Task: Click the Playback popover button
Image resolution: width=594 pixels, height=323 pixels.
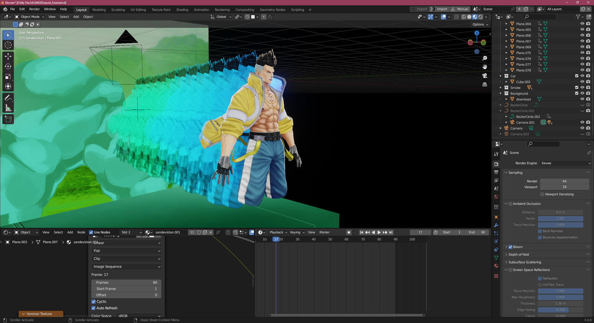Action: point(278,232)
